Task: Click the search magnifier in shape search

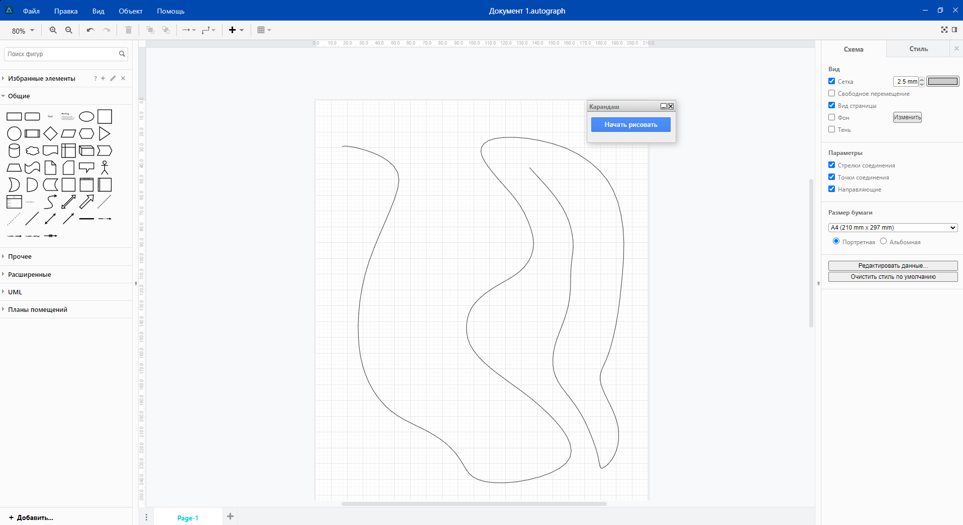Action: click(122, 54)
